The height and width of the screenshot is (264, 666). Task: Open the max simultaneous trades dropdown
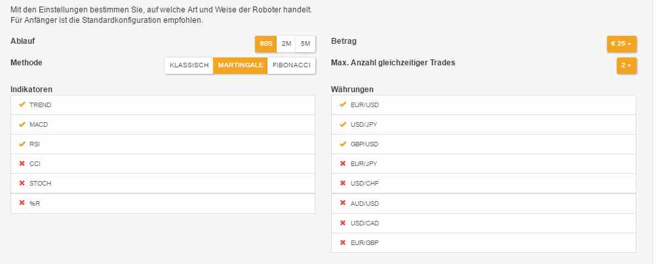point(627,65)
